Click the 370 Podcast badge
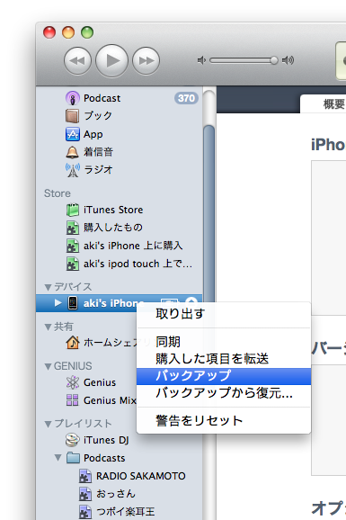The height and width of the screenshot is (520, 346). coord(186,98)
